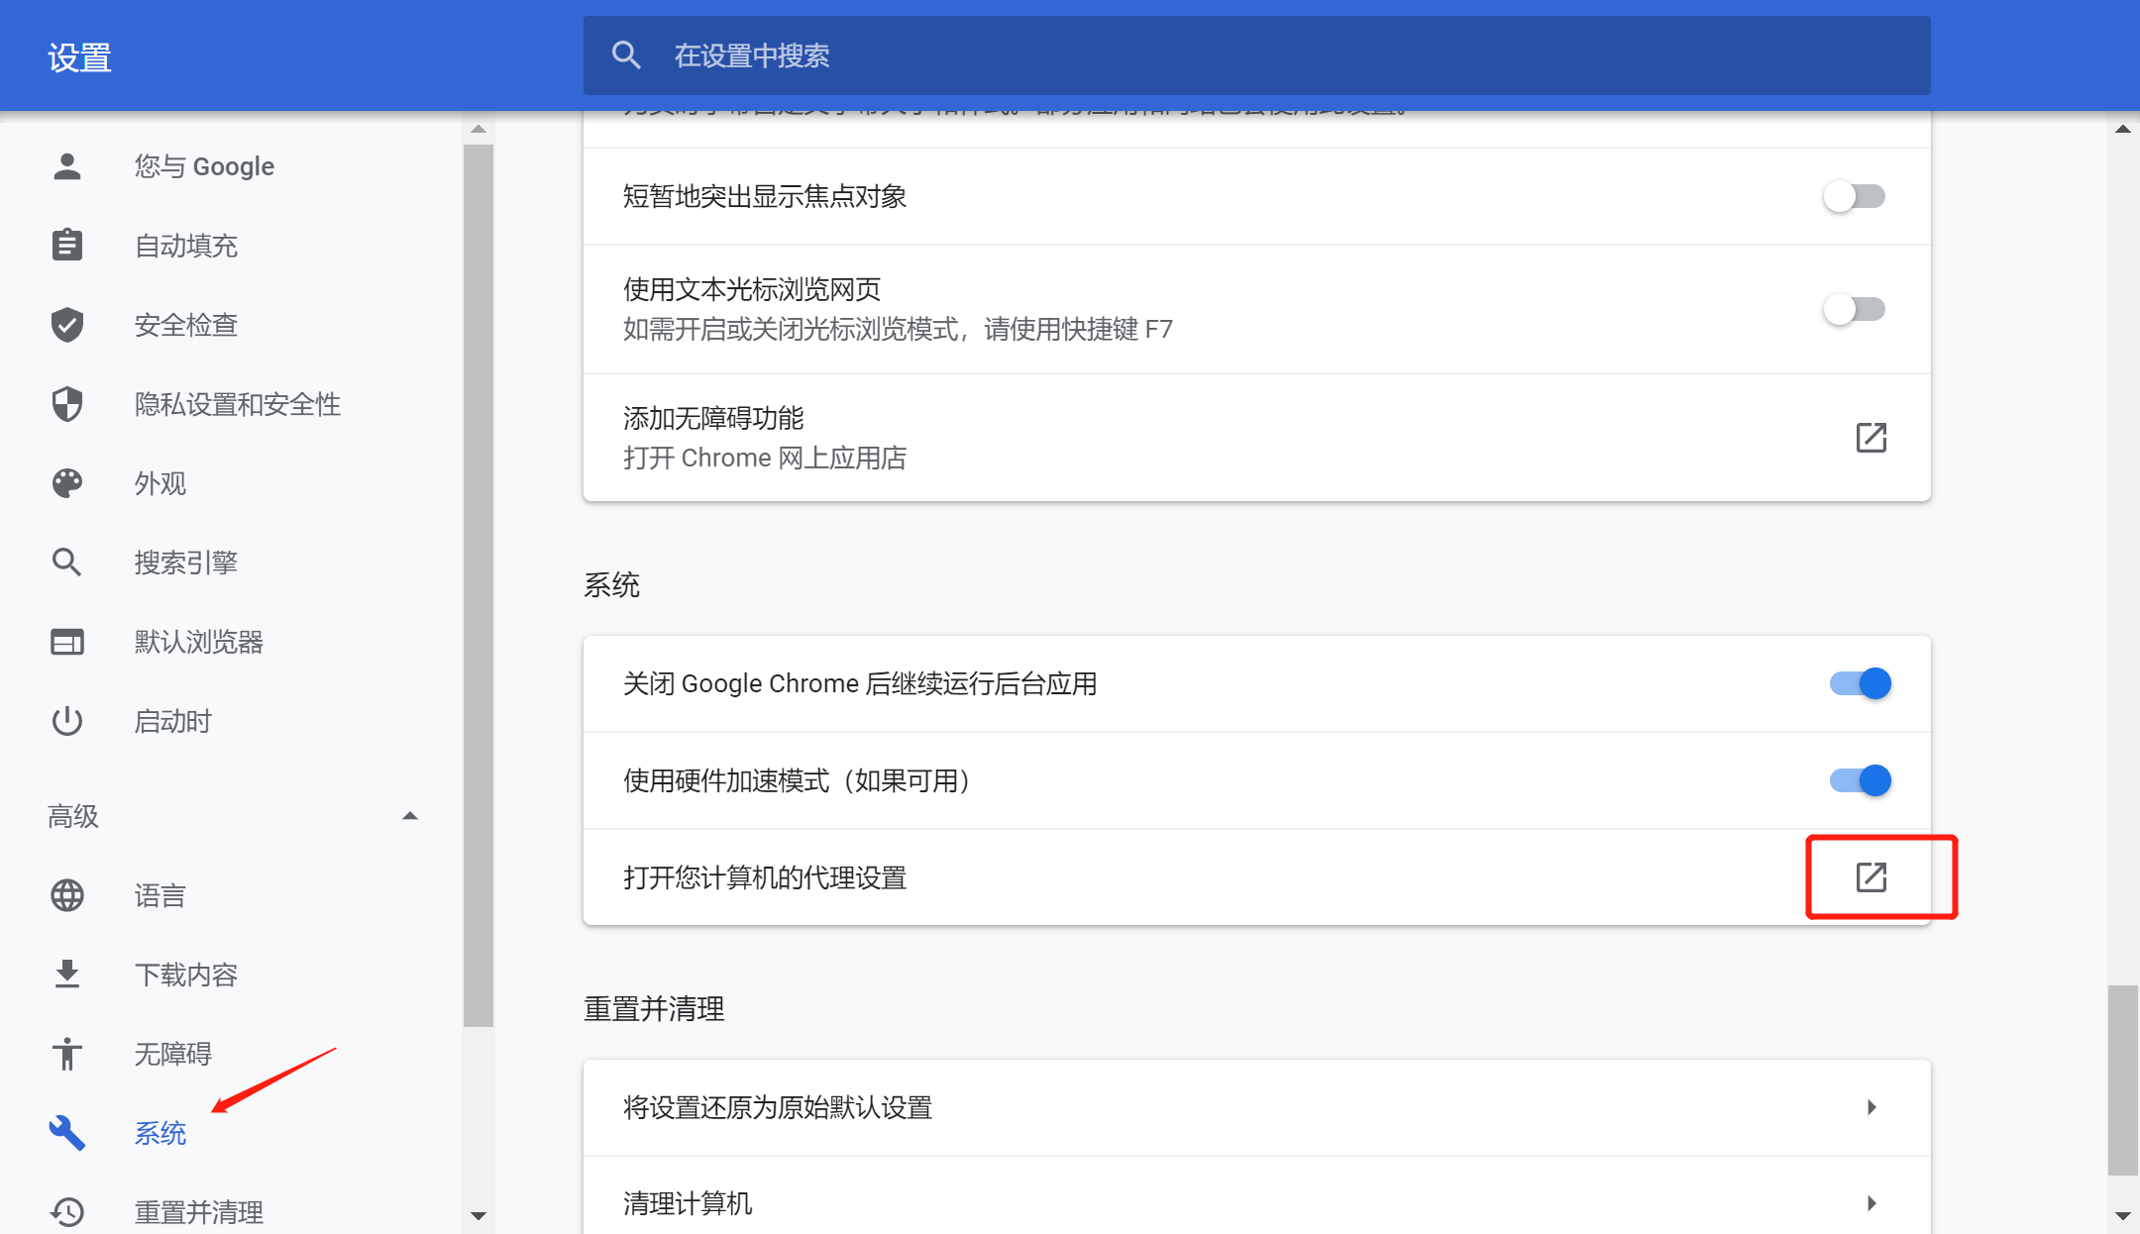Click the shield checkmark icon for 安全检查

(x=67, y=325)
